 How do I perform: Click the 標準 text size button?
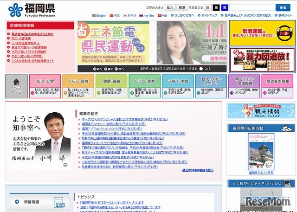tap(182, 7)
